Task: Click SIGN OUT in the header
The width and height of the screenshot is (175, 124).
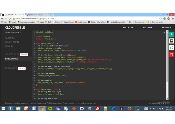Action: [166, 27]
